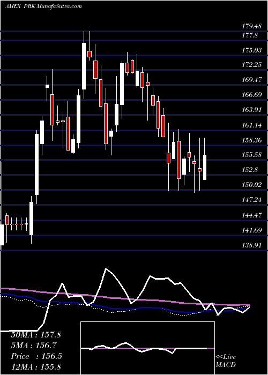Click the 166.69 price label
The width and height of the screenshot is (268, 375).
coord(251,95)
